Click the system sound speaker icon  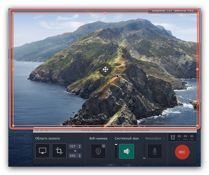(126, 151)
